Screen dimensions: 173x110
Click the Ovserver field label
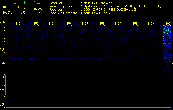tap(56, 3)
